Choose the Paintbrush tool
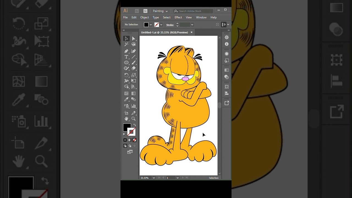 [x=133, y=63]
